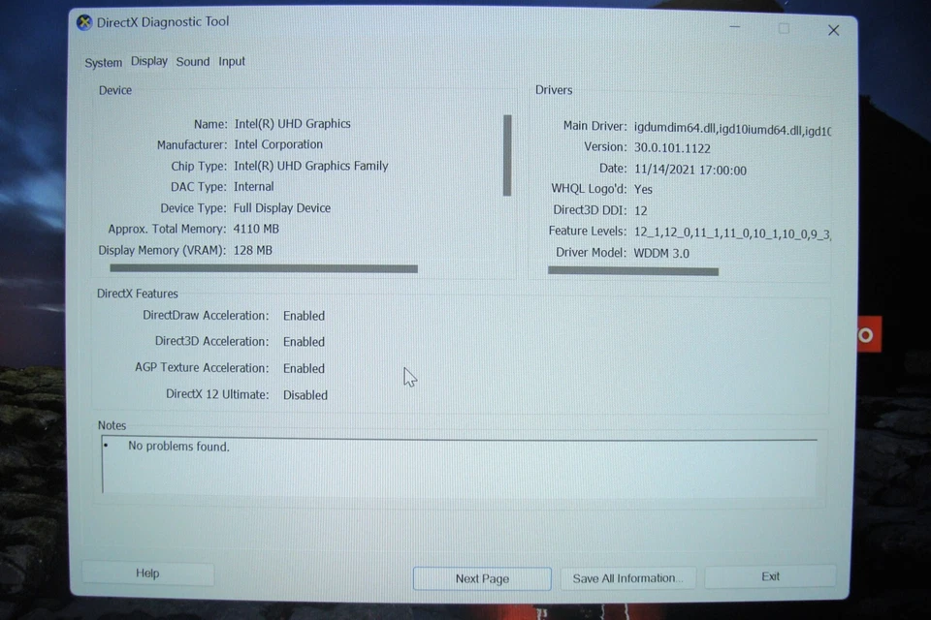Click the Next Page button
The width and height of the screenshot is (931, 620).
coord(482,578)
